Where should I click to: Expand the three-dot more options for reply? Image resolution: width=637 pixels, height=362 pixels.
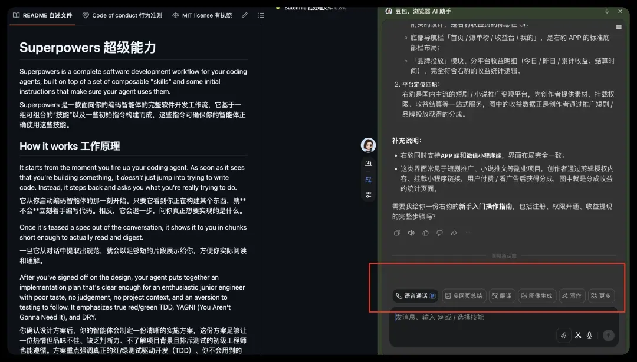click(x=468, y=233)
